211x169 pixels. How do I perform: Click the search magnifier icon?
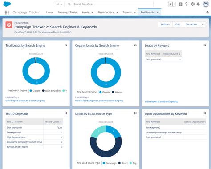click(69, 4)
